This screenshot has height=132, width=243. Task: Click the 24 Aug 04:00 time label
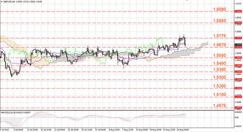(x=183, y=130)
